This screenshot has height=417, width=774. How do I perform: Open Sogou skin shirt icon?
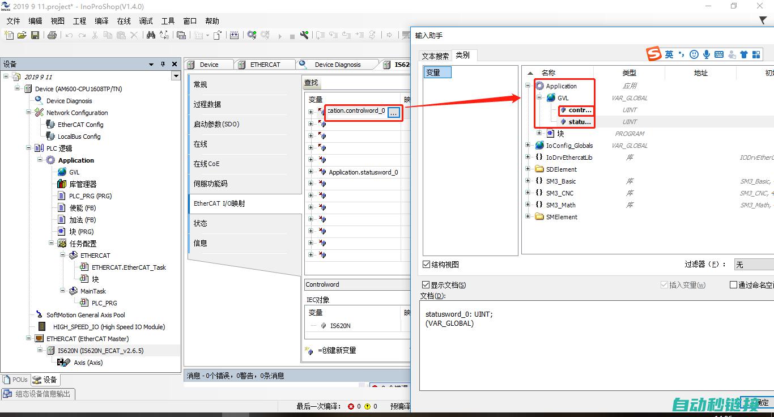[744, 54]
